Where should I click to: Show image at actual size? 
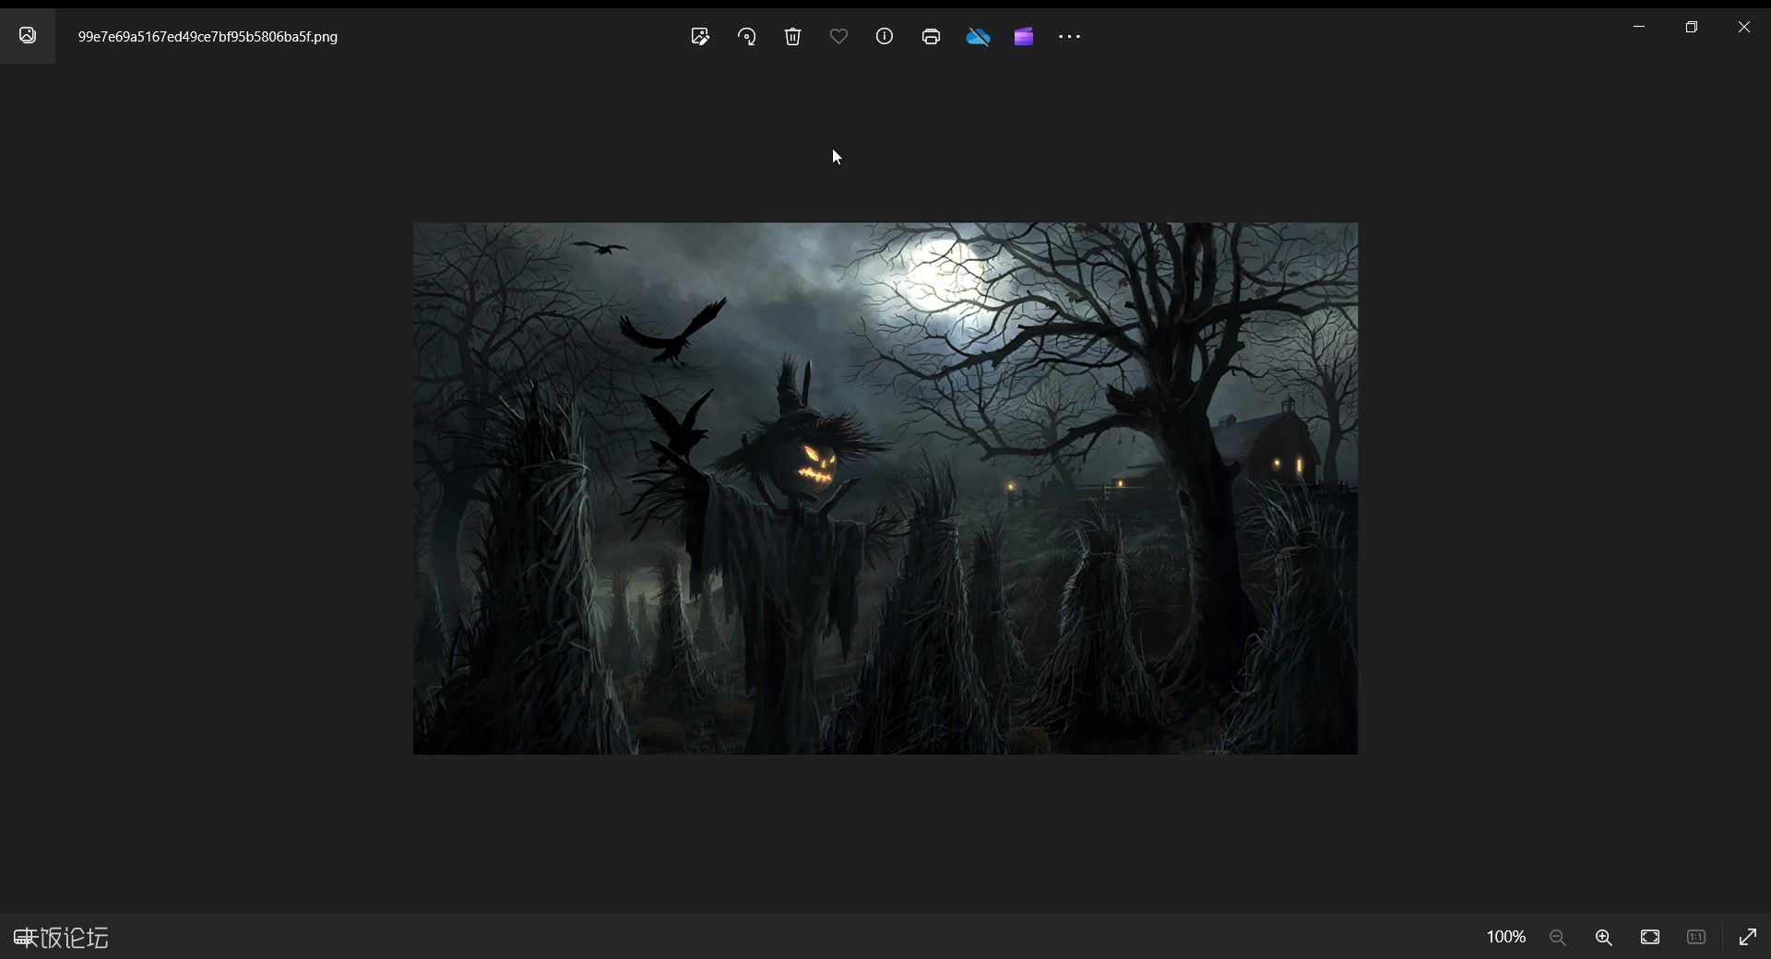coord(1696,937)
